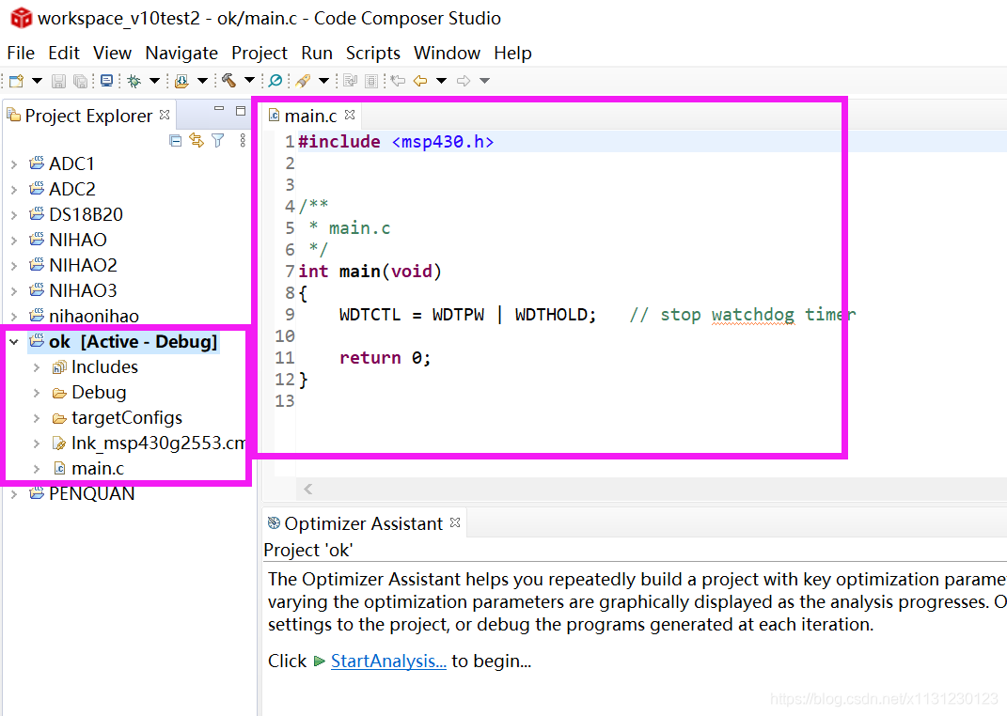The image size is (1007, 716).
Task: Click the New file icon on the toolbar
Action: [x=13, y=81]
